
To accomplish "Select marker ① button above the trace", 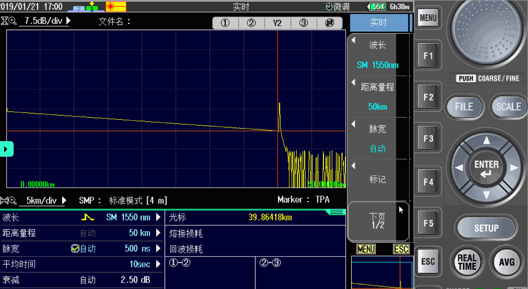I will point(225,23).
